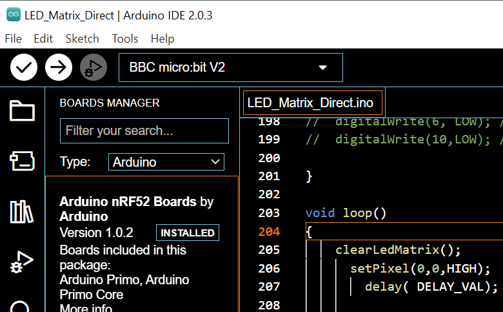Screen dimensions: 503x312
Task: Select the LED_Matrix_Direct.ino tab
Action: point(313,103)
